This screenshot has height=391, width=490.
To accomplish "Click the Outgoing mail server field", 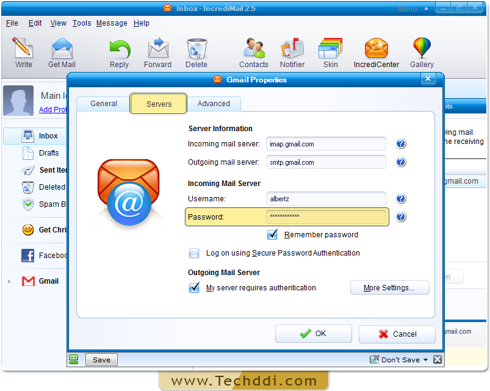I will pyautogui.click(x=326, y=162).
